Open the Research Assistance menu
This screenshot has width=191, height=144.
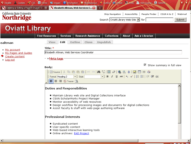[88, 36]
